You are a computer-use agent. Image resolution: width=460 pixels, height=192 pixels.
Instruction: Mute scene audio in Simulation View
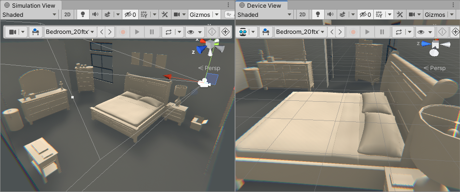coord(94,14)
